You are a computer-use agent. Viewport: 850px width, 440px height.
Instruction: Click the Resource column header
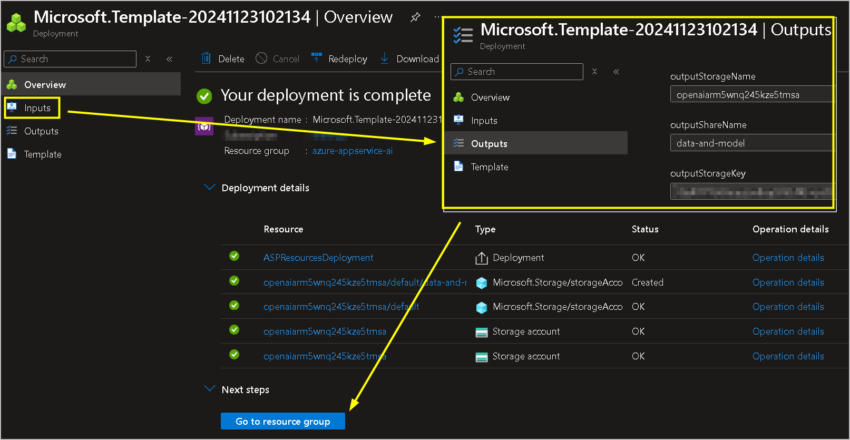284,229
